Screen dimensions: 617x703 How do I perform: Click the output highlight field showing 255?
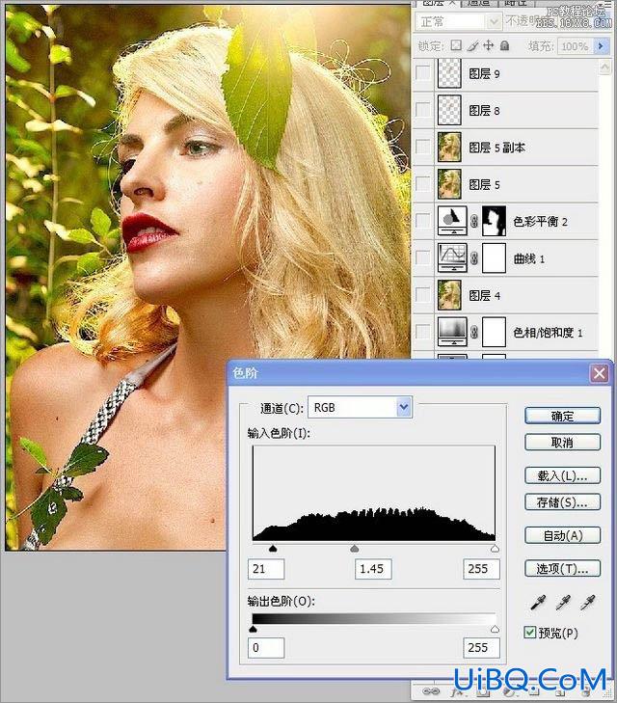[481, 647]
